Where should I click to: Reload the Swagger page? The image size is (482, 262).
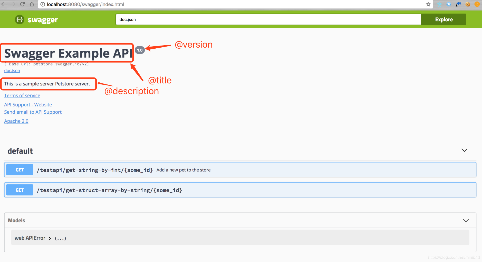tap(22, 4)
